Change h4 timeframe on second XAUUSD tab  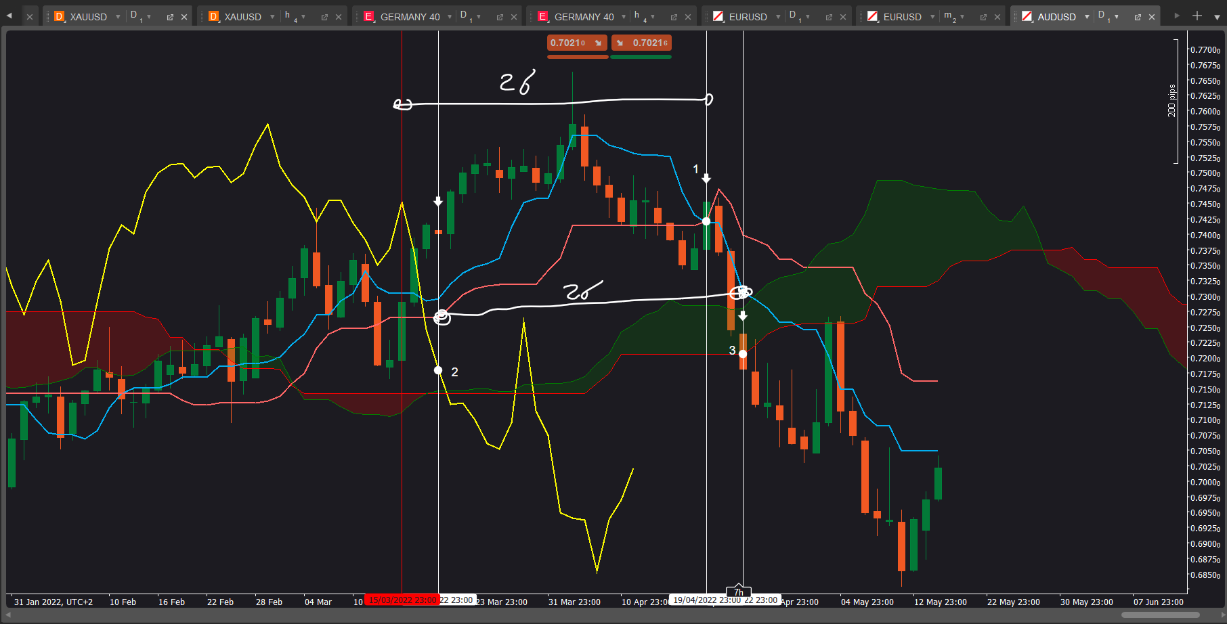(295, 16)
